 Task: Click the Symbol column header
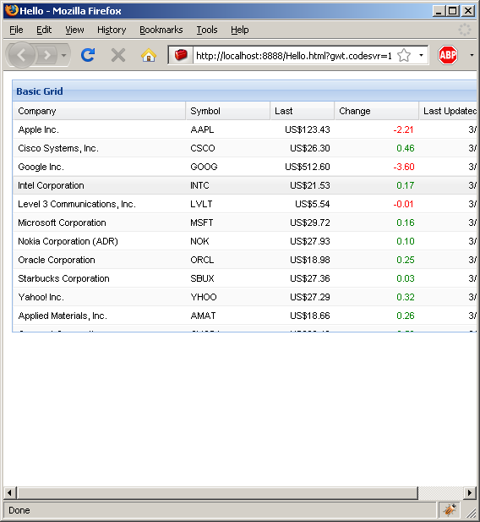pos(228,111)
